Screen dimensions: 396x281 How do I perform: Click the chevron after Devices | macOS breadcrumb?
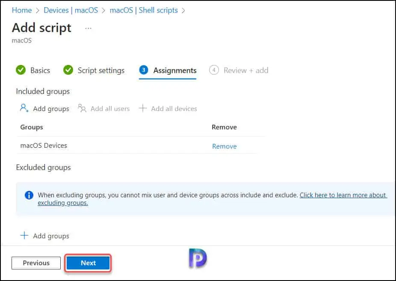click(103, 11)
